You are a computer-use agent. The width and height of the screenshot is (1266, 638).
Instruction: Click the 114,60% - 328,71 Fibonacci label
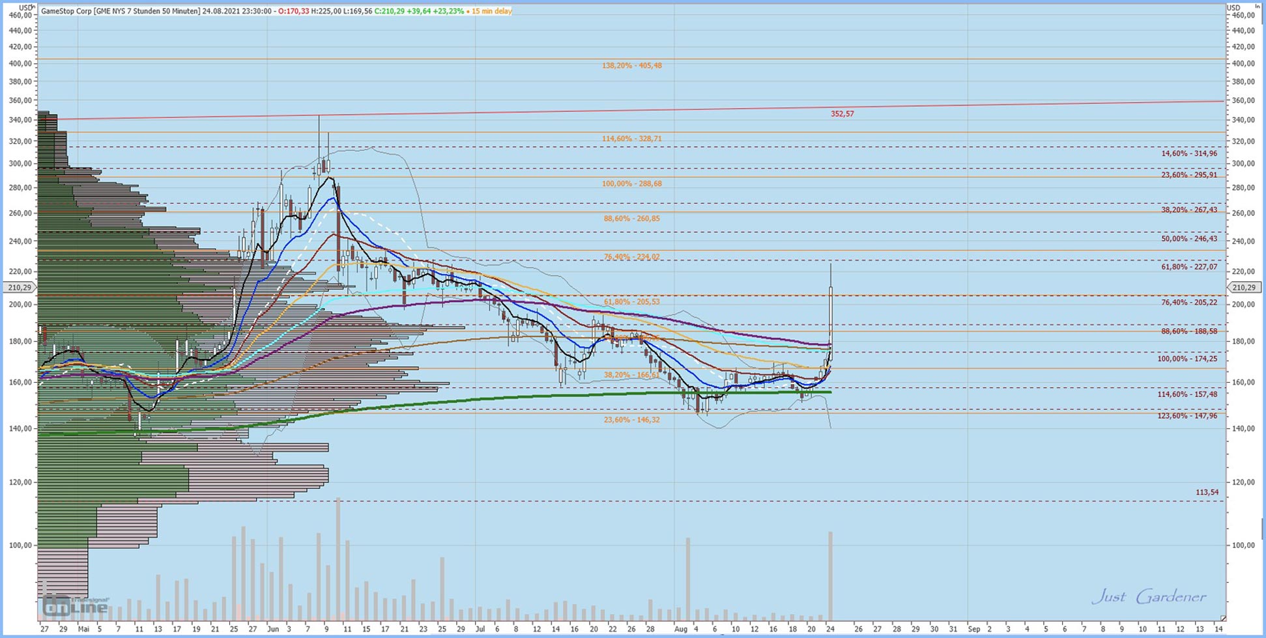click(631, 139)
